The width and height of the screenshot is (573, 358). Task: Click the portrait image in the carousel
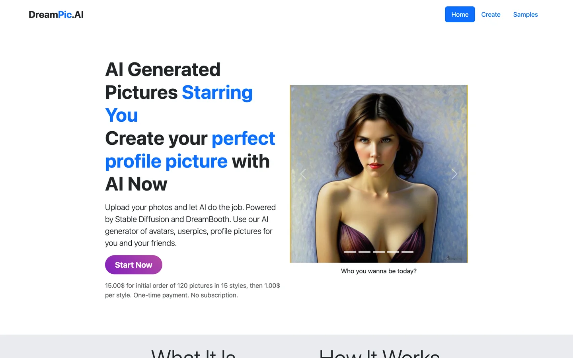point(379,174)
